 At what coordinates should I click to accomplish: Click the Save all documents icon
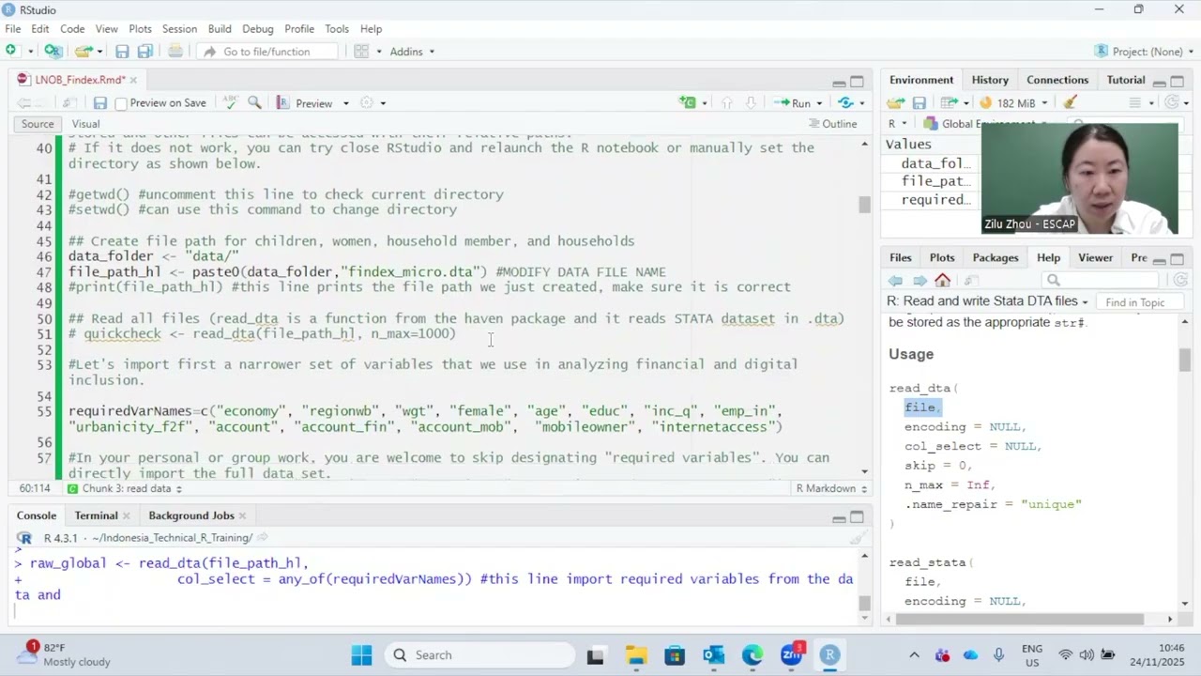144,51
